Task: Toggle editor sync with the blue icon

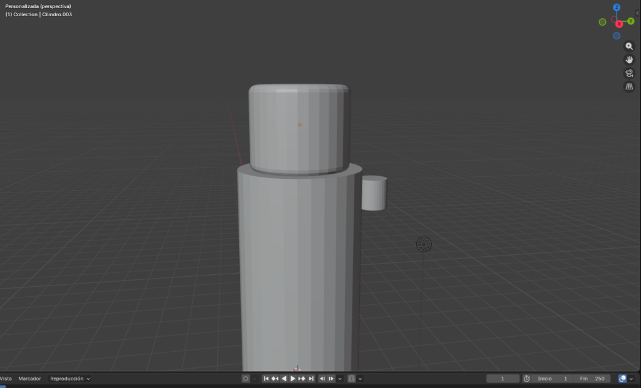Action: (x=622, y=378)
